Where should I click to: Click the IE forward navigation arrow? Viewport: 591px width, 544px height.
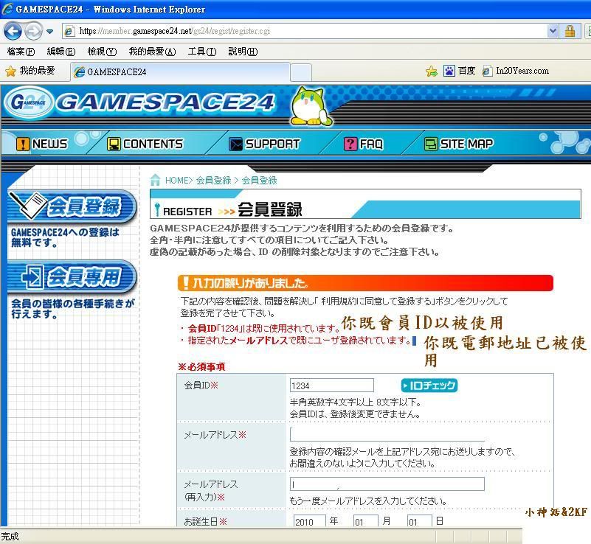[33, 32]
